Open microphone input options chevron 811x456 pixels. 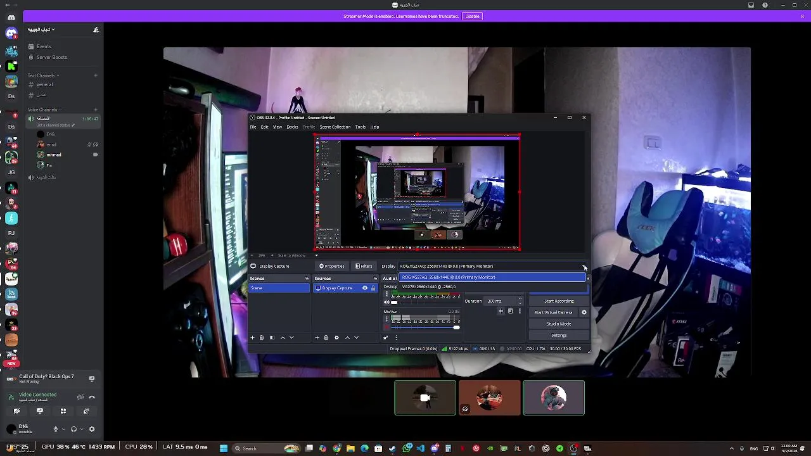click(63, 429)
